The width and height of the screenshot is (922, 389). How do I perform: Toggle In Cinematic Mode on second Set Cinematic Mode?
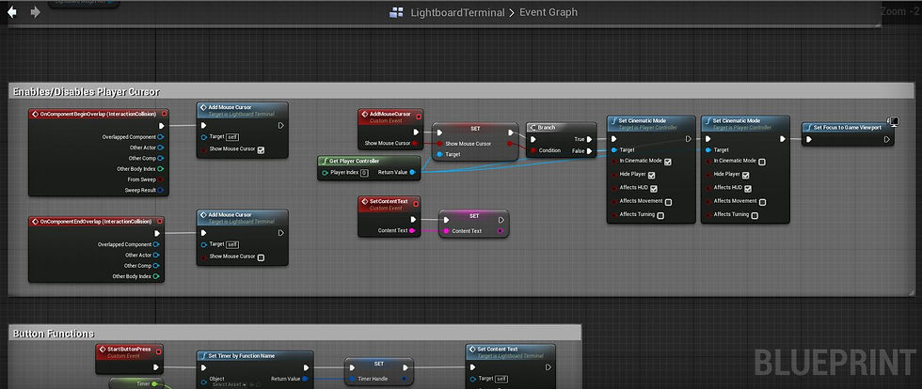pyautogui.click(x=761, y=162)
